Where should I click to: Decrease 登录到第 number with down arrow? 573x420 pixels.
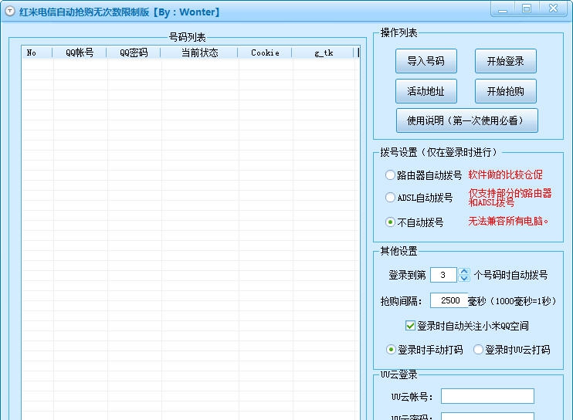(x=464, y=278)
